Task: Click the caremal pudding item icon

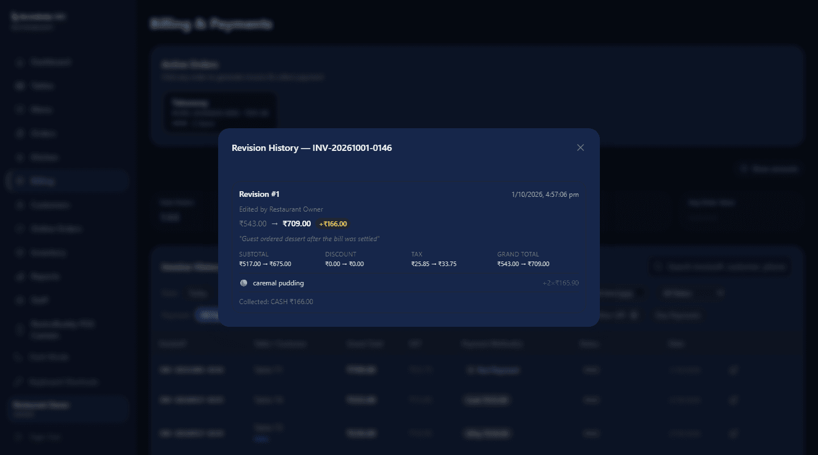Action: [x=244, y=283]
